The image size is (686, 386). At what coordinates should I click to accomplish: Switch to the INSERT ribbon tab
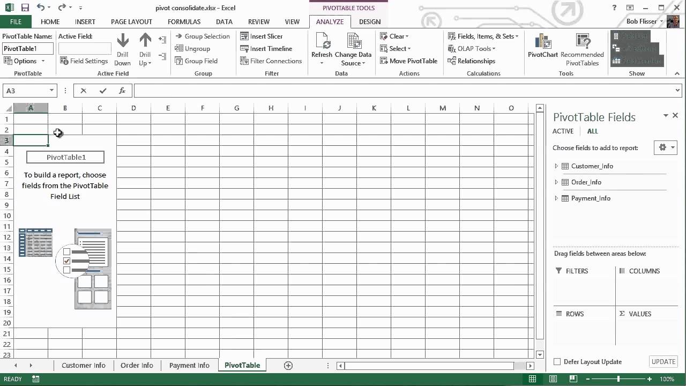tap(85, 22)
